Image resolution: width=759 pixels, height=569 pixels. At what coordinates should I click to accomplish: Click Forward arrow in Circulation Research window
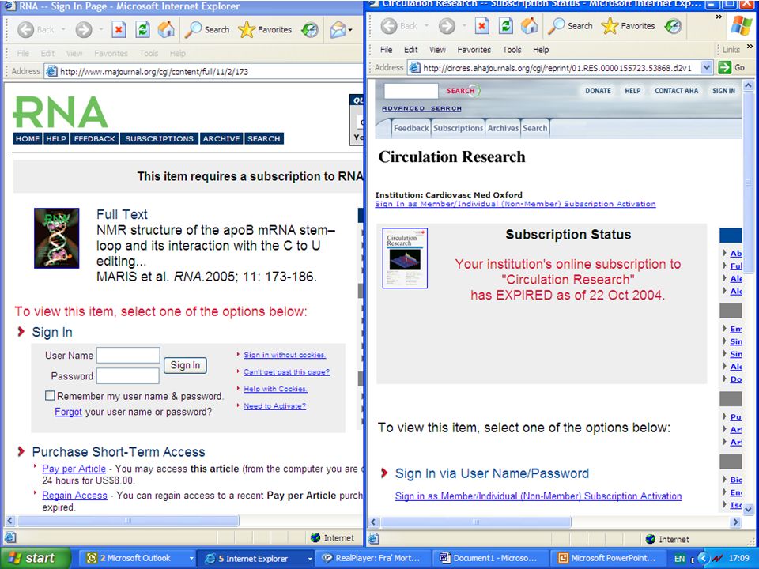point(447,26)
